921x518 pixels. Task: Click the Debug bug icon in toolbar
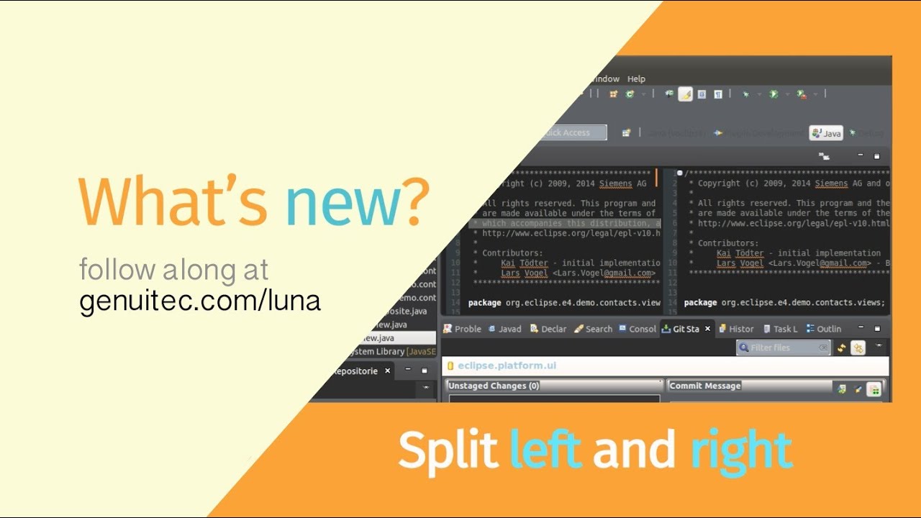point(746,94)
